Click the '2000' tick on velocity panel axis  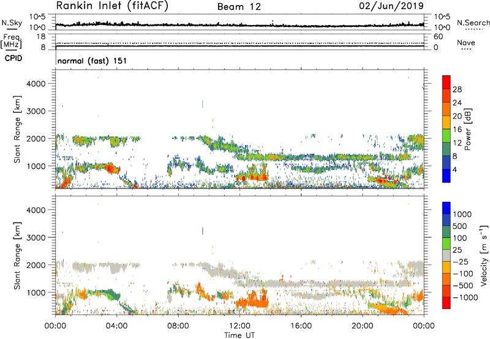(36, 265)
